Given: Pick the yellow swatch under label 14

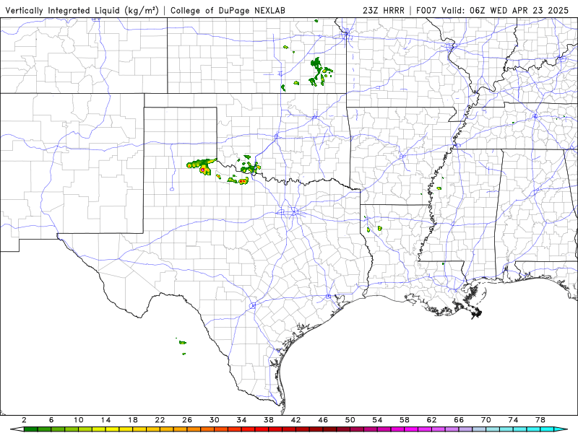Looking at the screenshot, I should [113, 429].
